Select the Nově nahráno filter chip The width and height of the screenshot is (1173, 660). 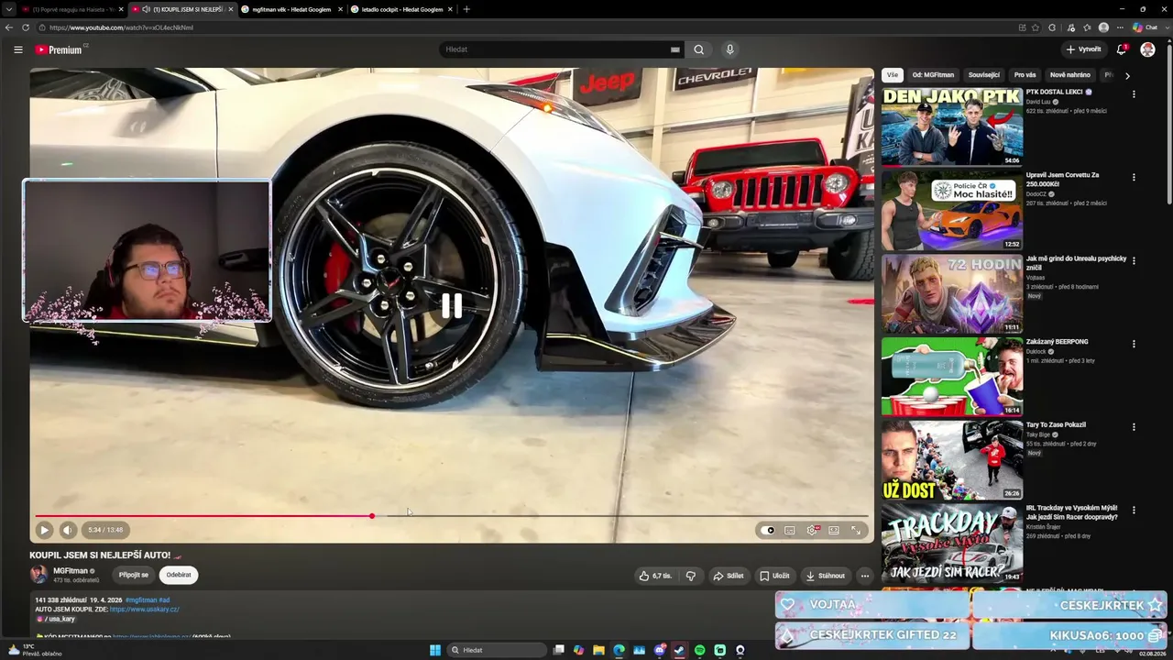tap(1070, 75)
